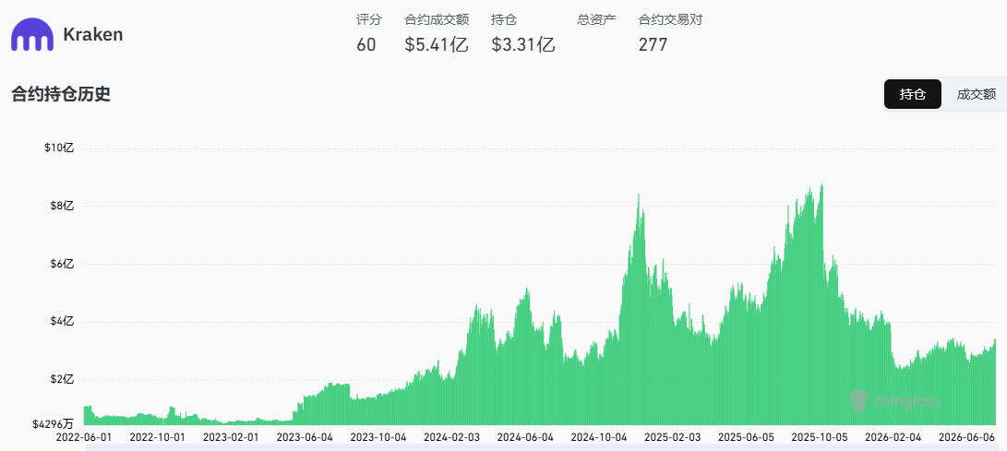Open the Kraken exchange name link
Viewport: 1007px width, 451px height.
click(x=92, y=35)
